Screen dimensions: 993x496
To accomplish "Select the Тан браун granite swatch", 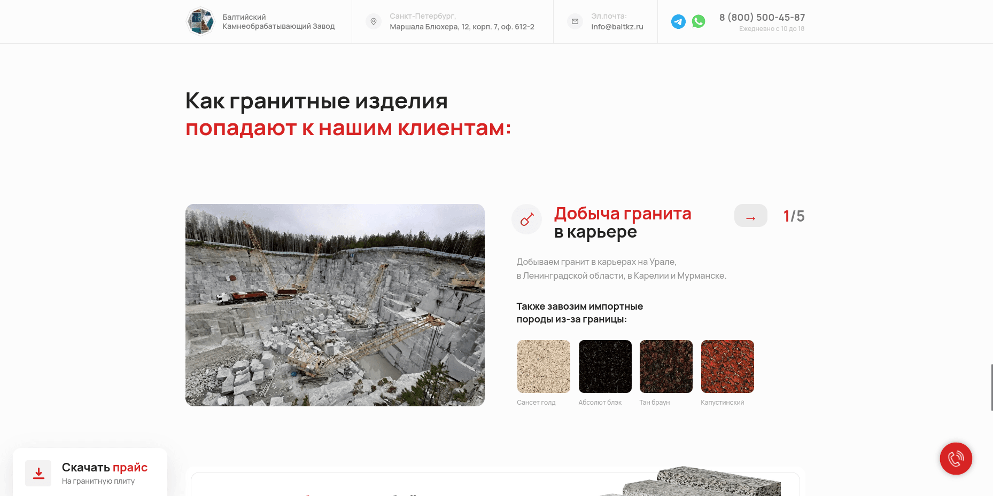I will [666, 366].
